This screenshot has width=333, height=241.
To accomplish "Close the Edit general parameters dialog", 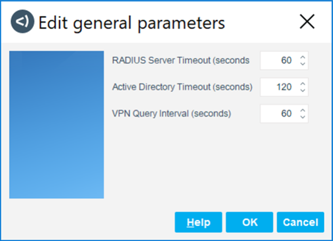I will [x=307, y=22].
